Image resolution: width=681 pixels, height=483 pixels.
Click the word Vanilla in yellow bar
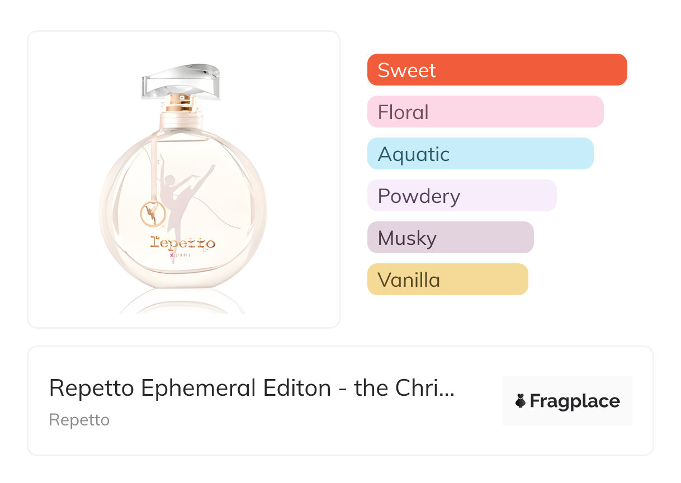(x=409, y=280)
